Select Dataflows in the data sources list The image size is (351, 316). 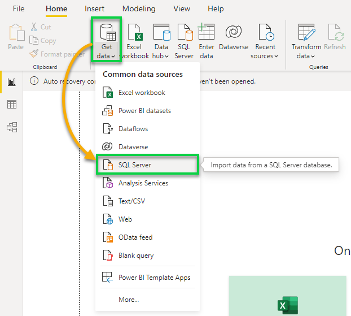click(147, 129)
